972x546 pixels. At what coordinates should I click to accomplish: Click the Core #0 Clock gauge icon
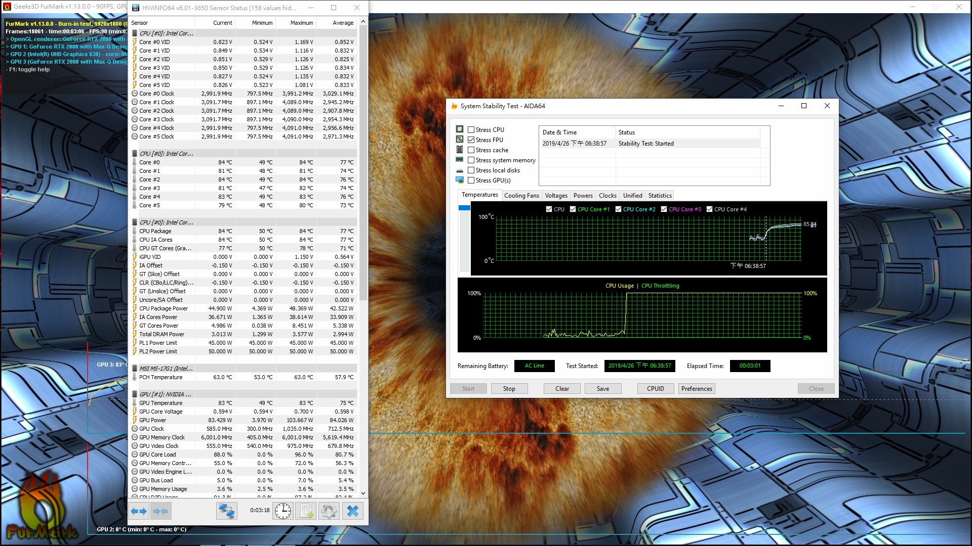coord(135,94)
